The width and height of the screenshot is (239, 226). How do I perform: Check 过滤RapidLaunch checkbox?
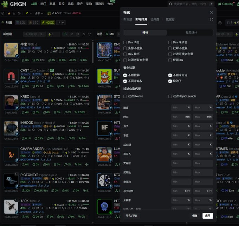click(170, 96)
